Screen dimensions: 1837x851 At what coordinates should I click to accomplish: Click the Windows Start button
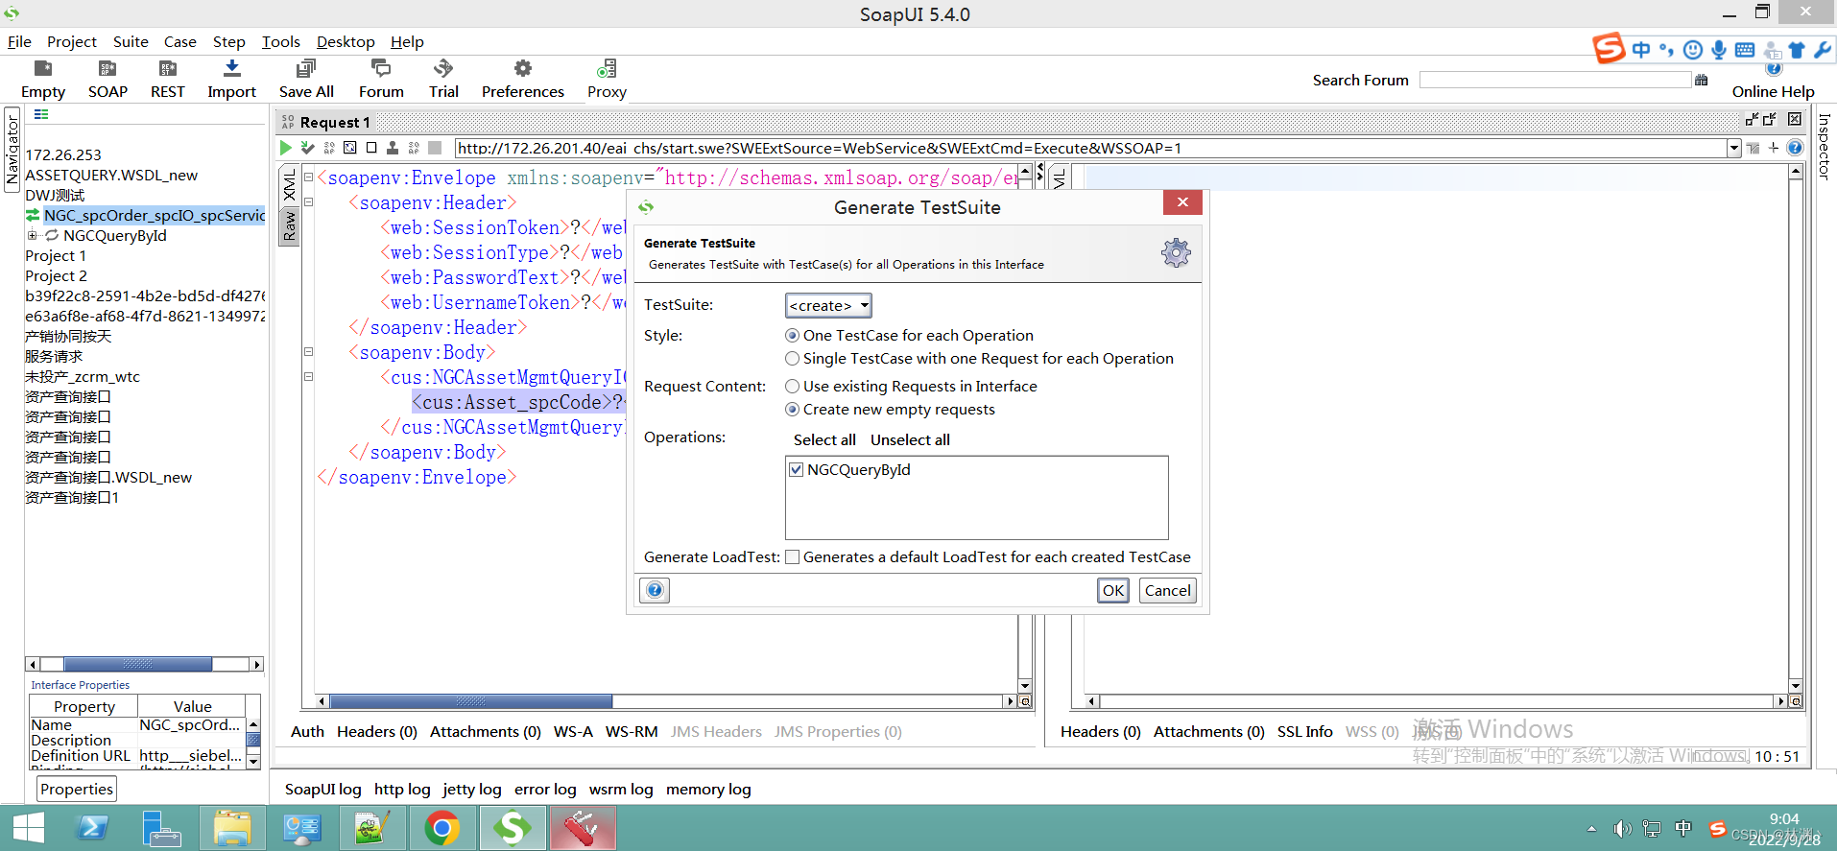[x=28, y=828]
